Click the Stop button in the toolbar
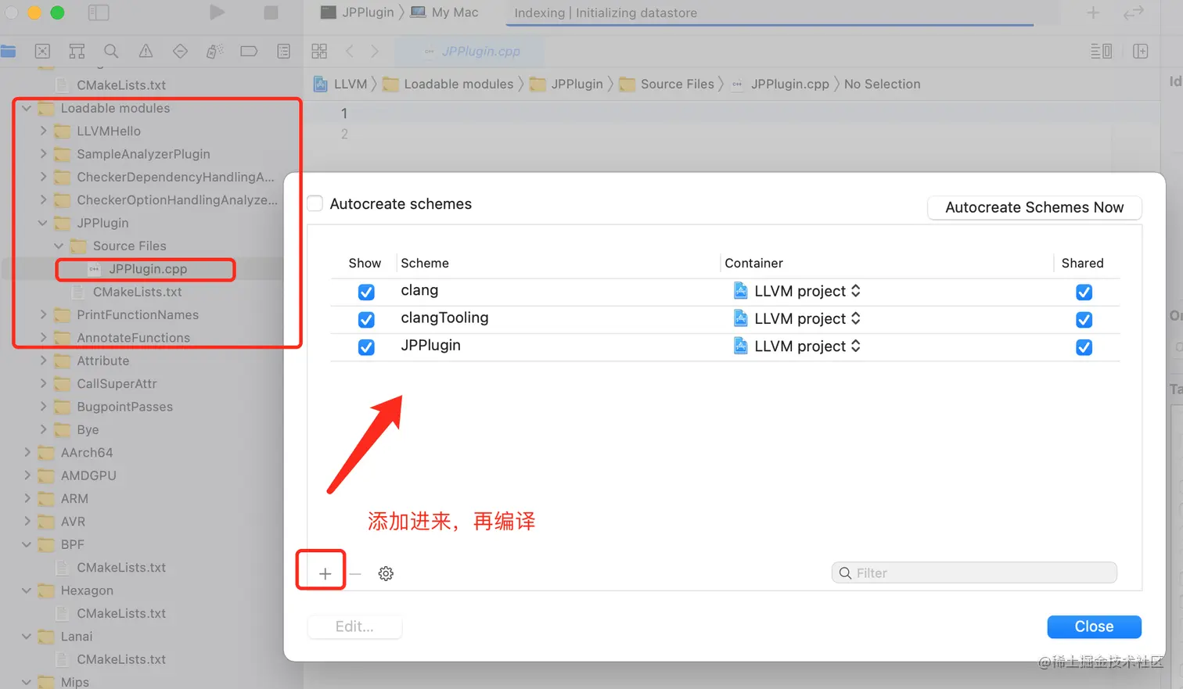 click(271, 13)
